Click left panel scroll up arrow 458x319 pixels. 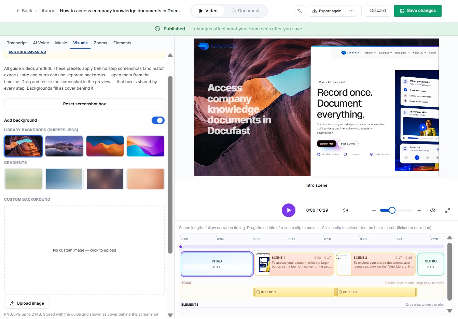click(x=170, y=55)
